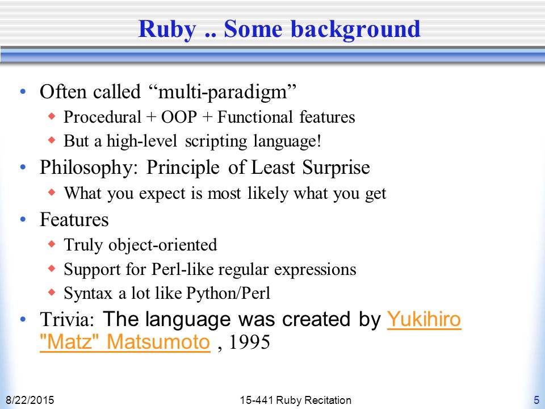Image resolution: width=545 pixels, height=409 pixels.
Task: Click the blue round bullet beside Features
Action: pyautogui.click(x=23, y=219)
